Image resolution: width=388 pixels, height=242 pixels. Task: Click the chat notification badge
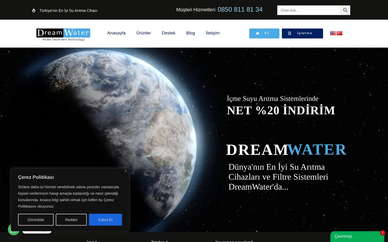pos(382,233)
